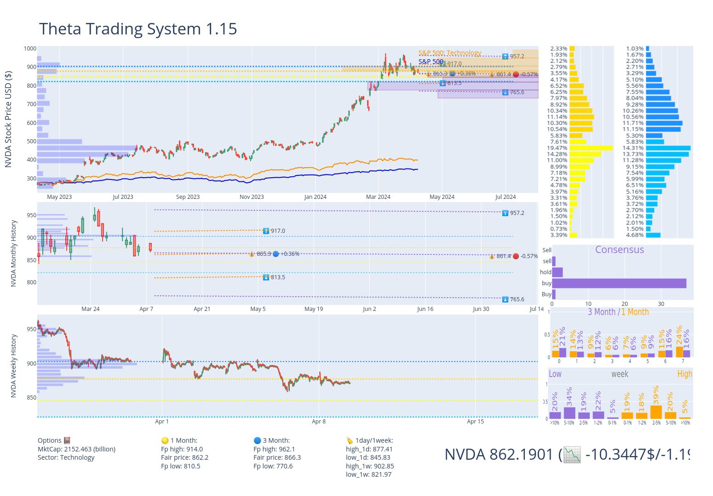Click the Fp low: 810.5 value

pos(180,466)
